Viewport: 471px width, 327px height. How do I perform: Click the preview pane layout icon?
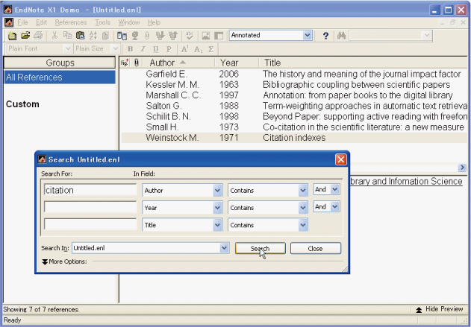coord(219,36)
